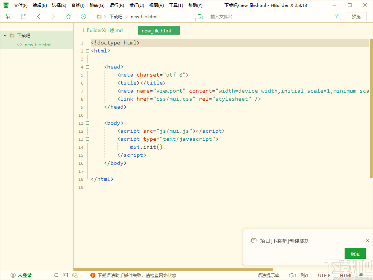Click the new file icon in toolbar
373x280 pixels.
9,16
